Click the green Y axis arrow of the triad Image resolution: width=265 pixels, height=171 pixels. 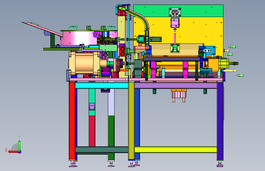[x=20, y=145]
